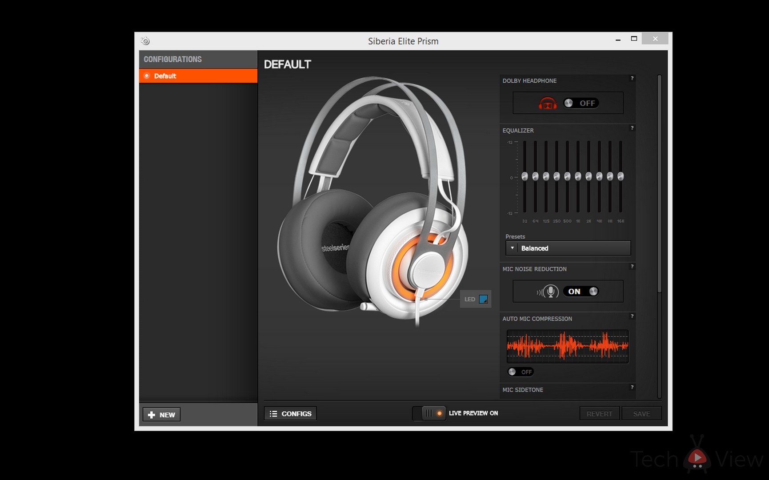Viewport: 769px width, 480px height.
Task: Click the settings panel vertical scrollbar
Action: (659, 184)
